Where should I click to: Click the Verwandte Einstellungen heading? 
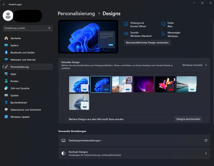point(72,131)
